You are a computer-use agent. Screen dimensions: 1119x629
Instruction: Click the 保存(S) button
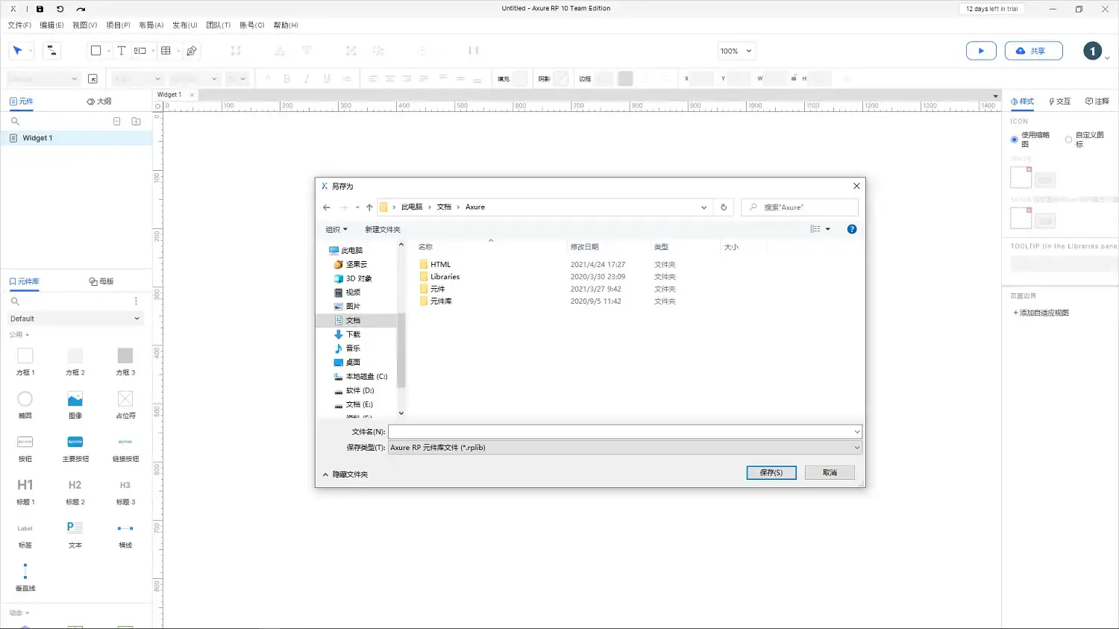[771, 473]
